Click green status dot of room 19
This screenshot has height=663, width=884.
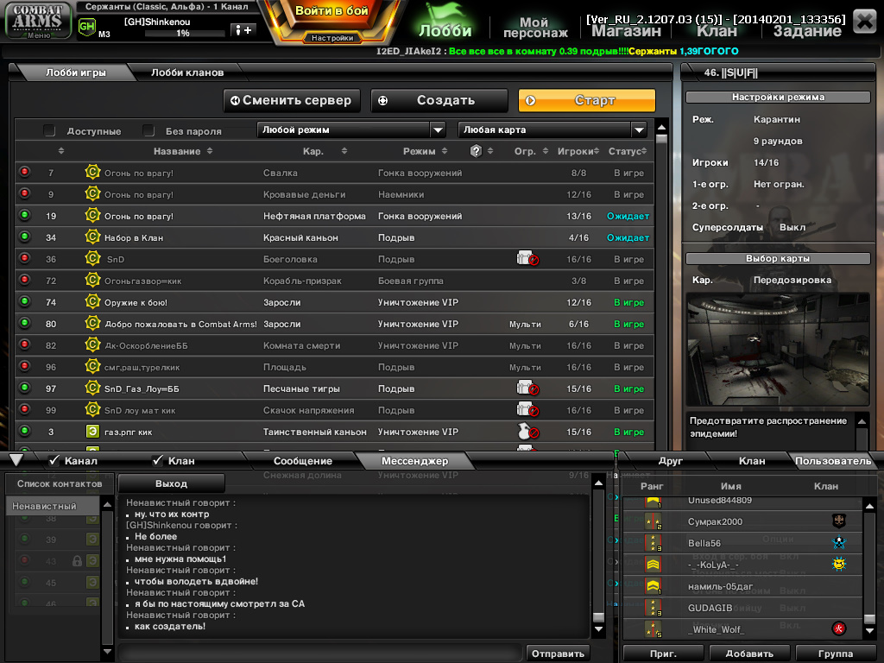point(25,215)
